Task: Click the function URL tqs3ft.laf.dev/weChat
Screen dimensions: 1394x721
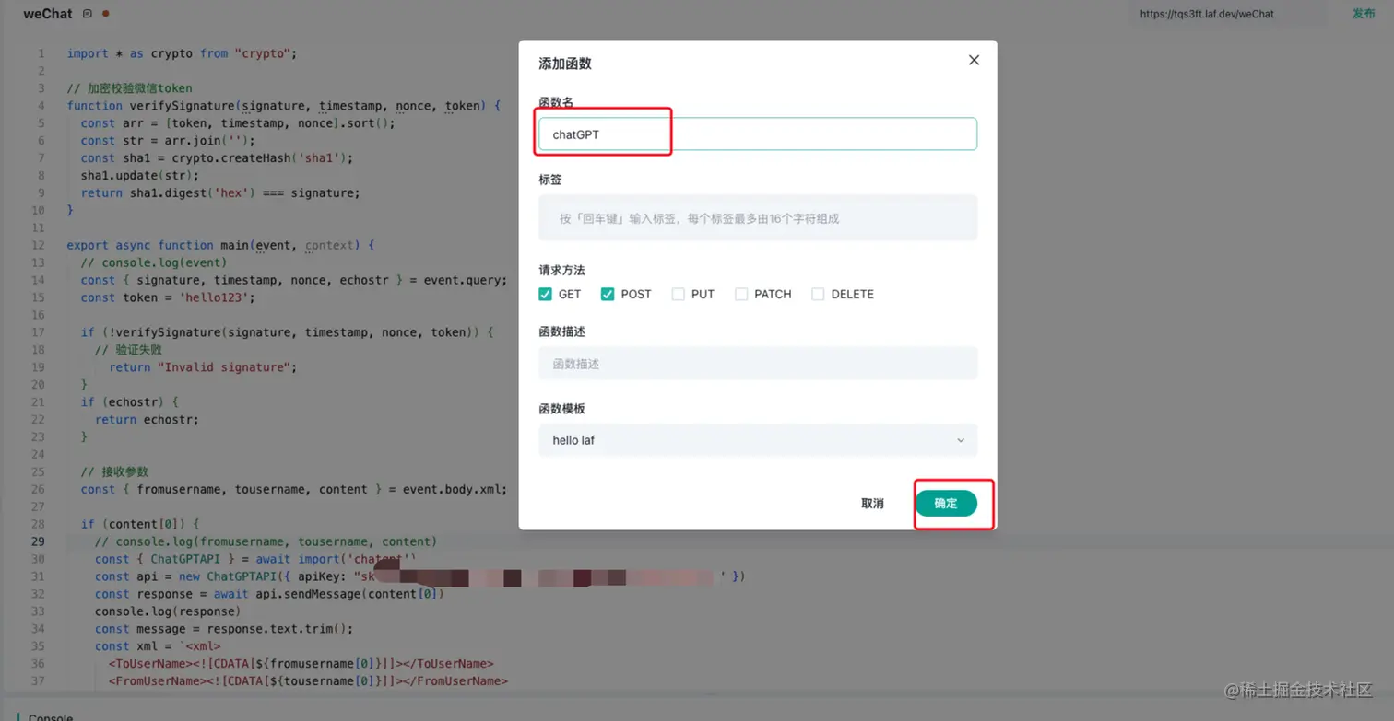Action: 1206,14
